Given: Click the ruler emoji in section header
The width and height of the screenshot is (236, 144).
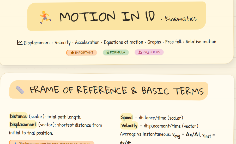Looking at the screenshot, I should (20, 90).
